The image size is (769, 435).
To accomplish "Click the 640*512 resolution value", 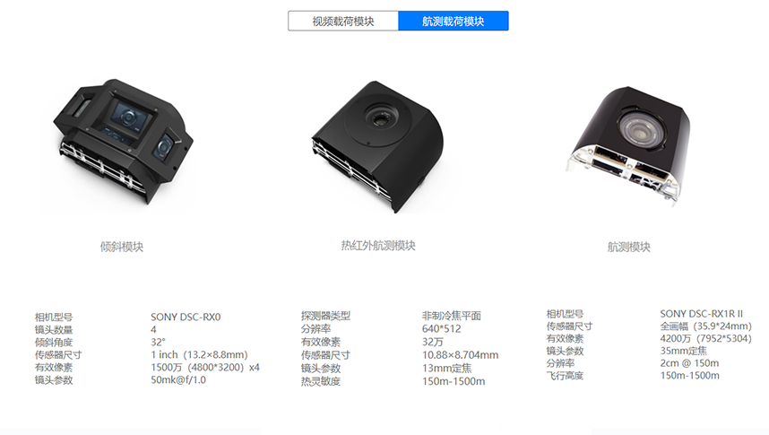I will click(x=441, y=329).
